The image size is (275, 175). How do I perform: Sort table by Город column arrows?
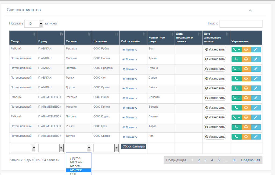pos(61,34)
